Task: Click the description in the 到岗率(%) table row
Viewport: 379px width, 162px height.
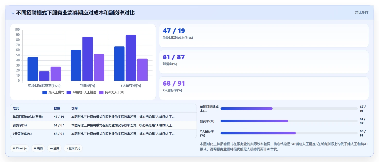Action: point(123,125)
